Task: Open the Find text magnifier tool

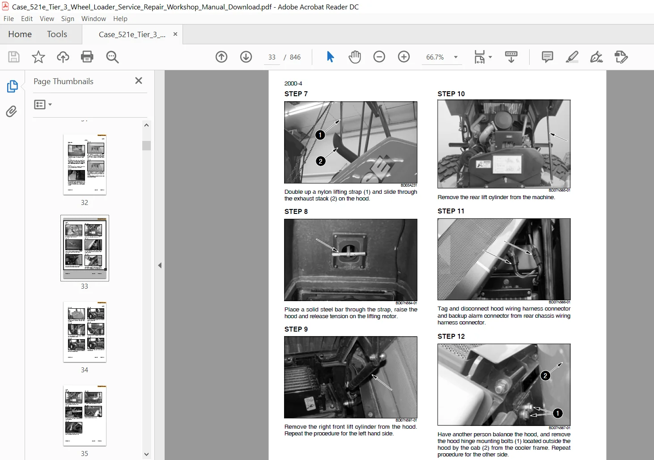Action: (112, 57)
